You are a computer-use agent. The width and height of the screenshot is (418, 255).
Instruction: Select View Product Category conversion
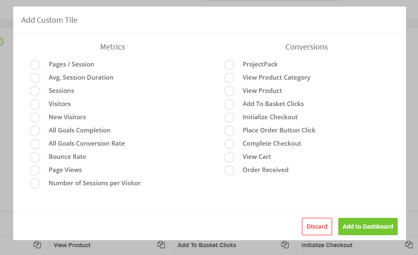point(229,78)
